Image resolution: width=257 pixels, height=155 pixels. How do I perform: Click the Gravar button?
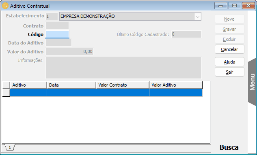[x=229, y=29]
